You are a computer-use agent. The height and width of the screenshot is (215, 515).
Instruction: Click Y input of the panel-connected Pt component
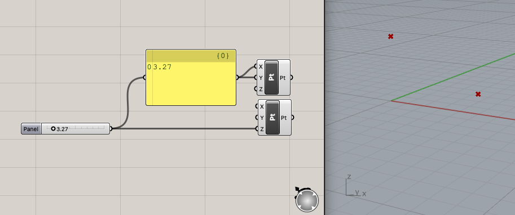[x=261, y=78]
